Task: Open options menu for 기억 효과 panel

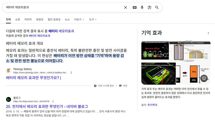Action: click(208, 33)
